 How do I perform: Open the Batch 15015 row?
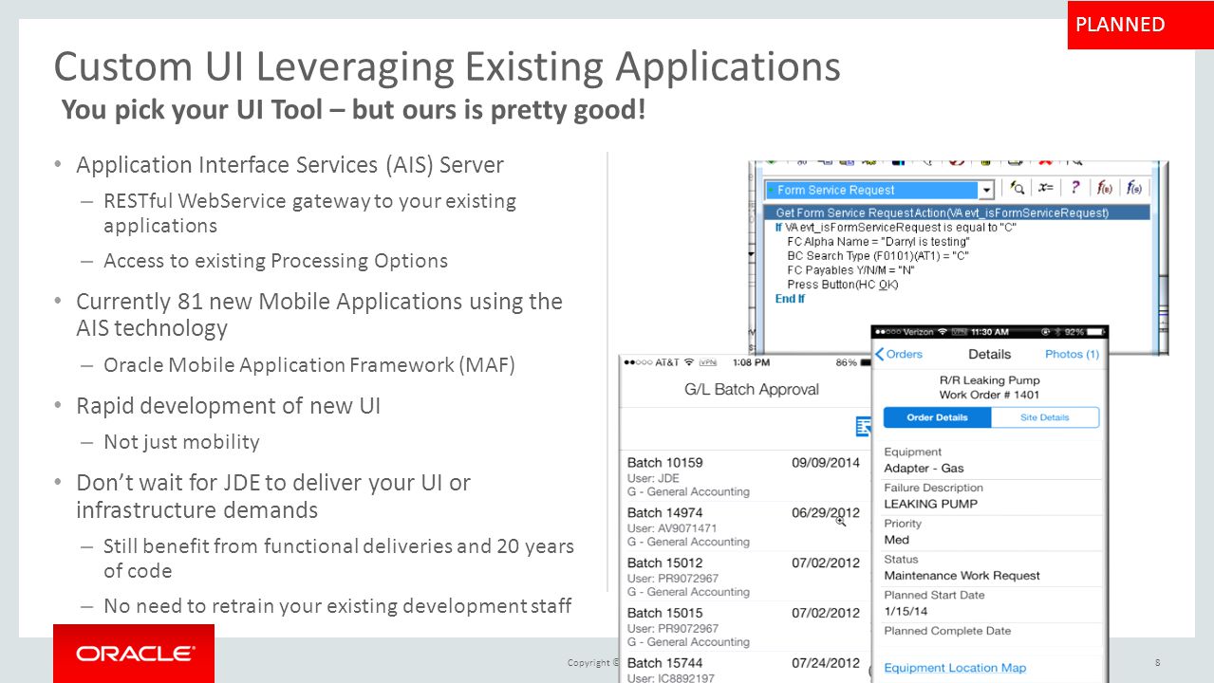click(744, 626)
